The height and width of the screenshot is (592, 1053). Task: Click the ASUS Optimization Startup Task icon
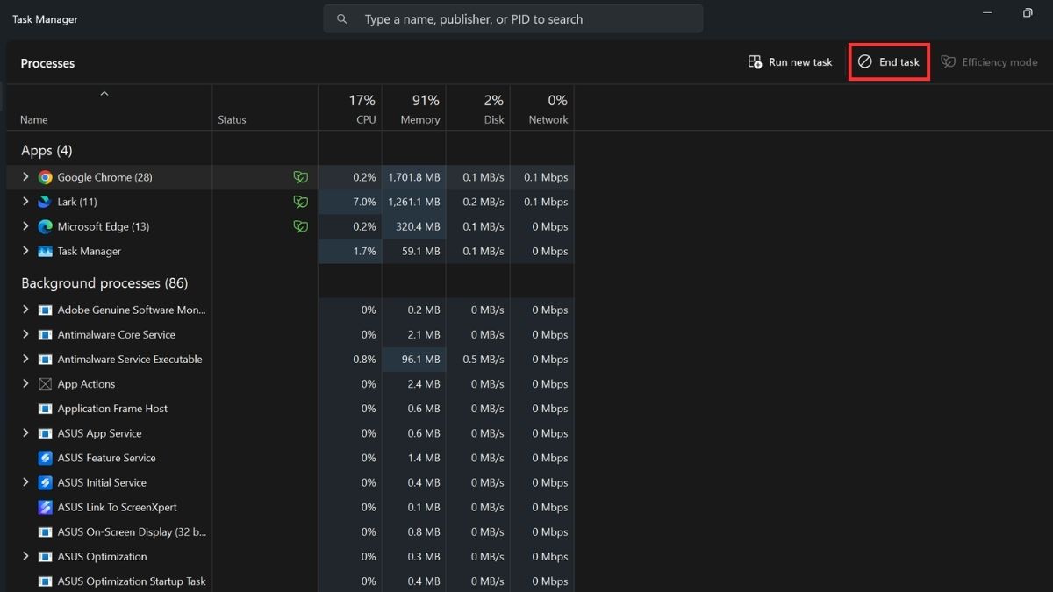coord(45,581)
